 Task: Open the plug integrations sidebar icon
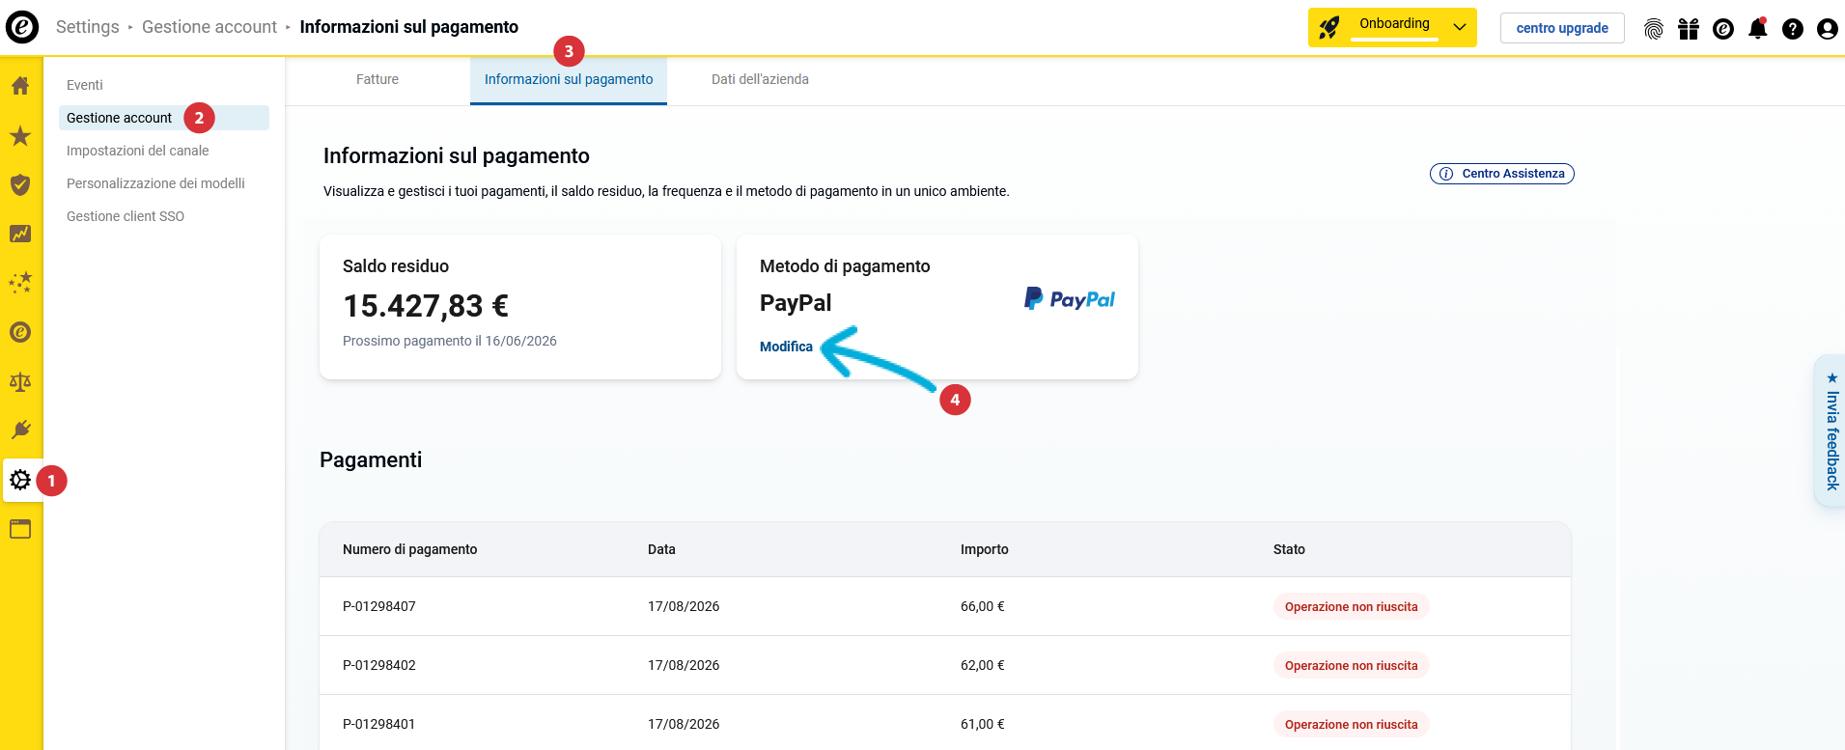click(x=20, y=430)
